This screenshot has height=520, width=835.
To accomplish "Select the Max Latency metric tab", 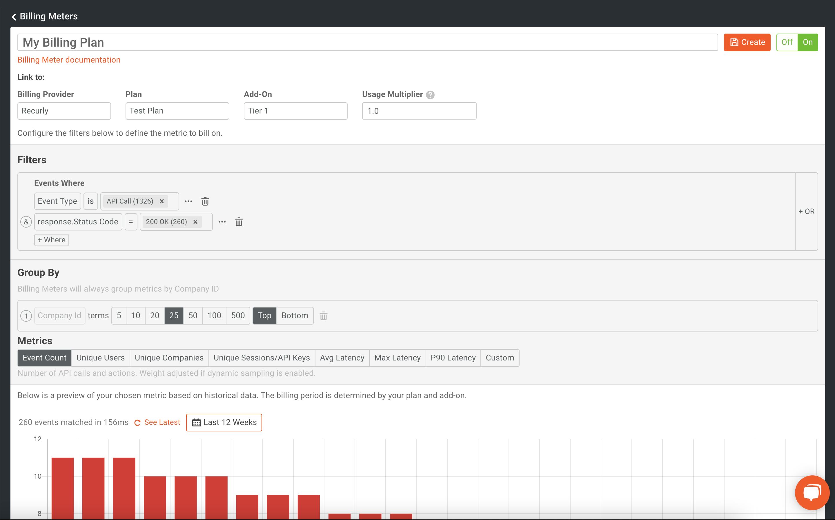I will (x=398, y=358).
